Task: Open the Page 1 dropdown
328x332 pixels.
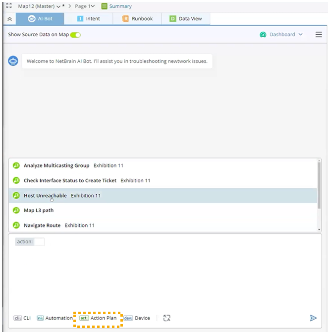Action: 85,6
